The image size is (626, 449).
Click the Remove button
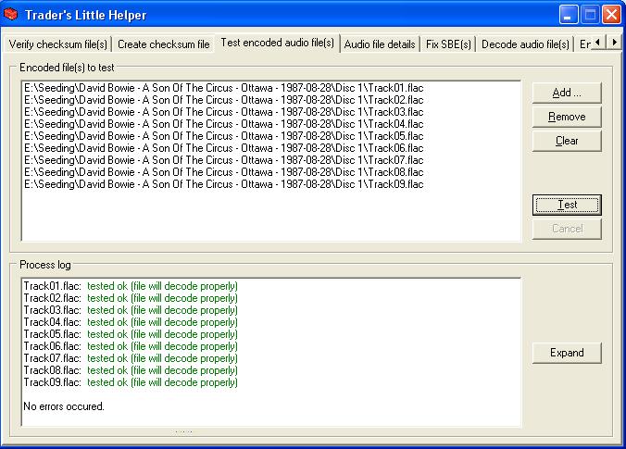pyautogui.click(x=567, y=117)
